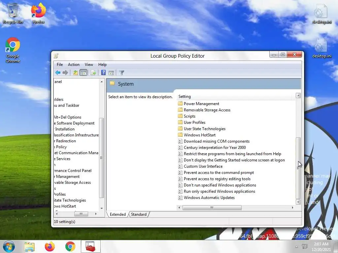Click the settings list scroll-down arrow
338x253 pixels.
(x=298, y=202)
